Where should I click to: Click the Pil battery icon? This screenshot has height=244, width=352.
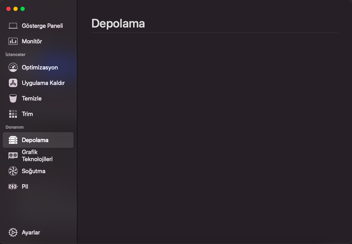(13, 187)
